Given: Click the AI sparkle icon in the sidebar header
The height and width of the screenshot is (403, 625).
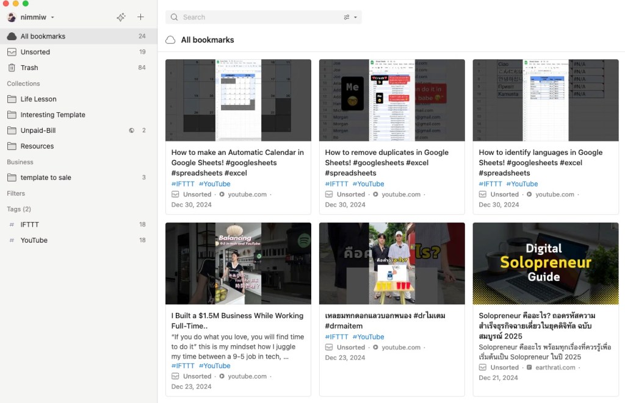Looking at the screenshot, I should [121, 17].
